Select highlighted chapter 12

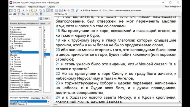47,55
